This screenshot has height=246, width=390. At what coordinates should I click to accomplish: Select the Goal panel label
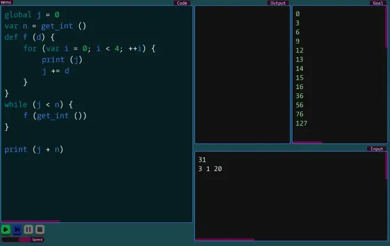(378, 3)
